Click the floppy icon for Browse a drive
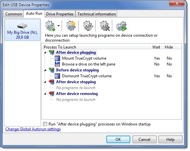 (x=57, y=64)
